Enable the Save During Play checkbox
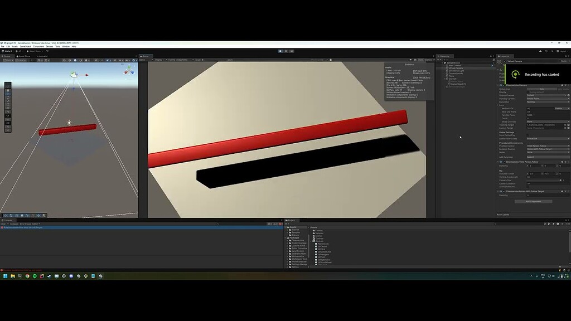571x321 pixels. pos(527,135)
